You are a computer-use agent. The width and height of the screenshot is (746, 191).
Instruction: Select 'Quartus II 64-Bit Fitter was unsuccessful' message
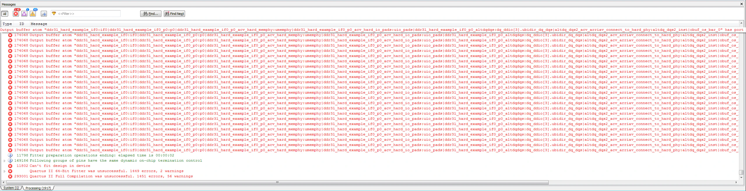coord(106,171)
